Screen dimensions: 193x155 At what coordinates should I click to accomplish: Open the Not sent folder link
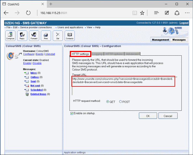pyautogui.click(x=35, y=86)
